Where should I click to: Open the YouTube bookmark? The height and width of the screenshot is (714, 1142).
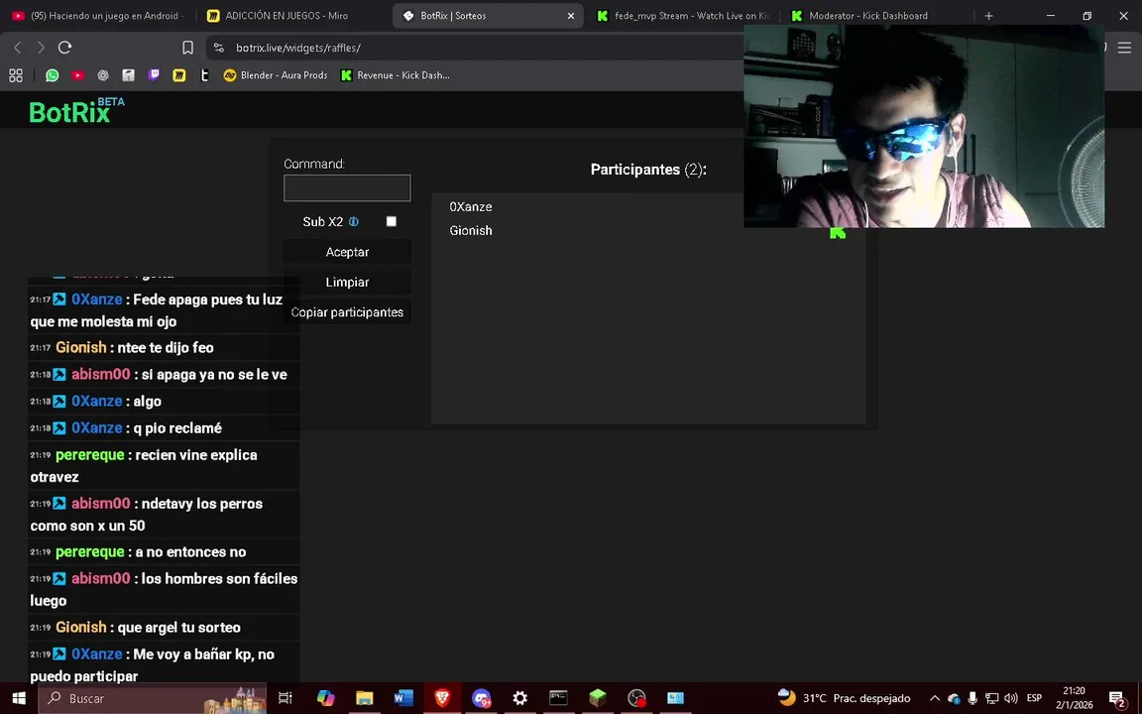[77, 75]
